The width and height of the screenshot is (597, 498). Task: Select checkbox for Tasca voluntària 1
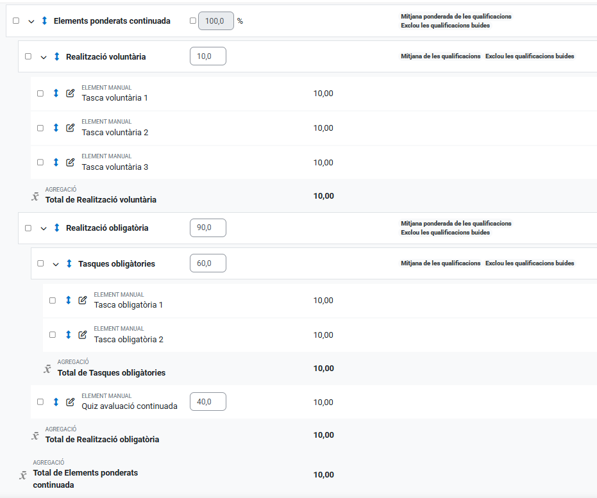click(x=40, y=94)
